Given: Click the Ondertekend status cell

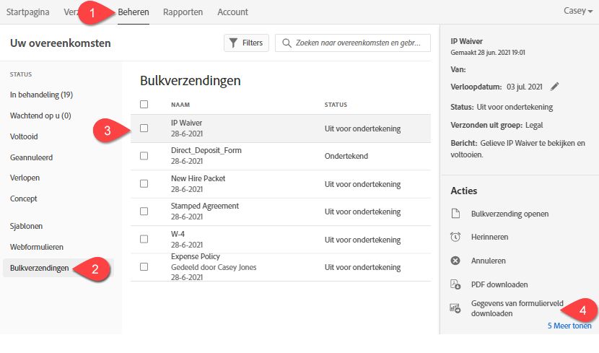Looking at the screenshot, I should pos(346,156).
